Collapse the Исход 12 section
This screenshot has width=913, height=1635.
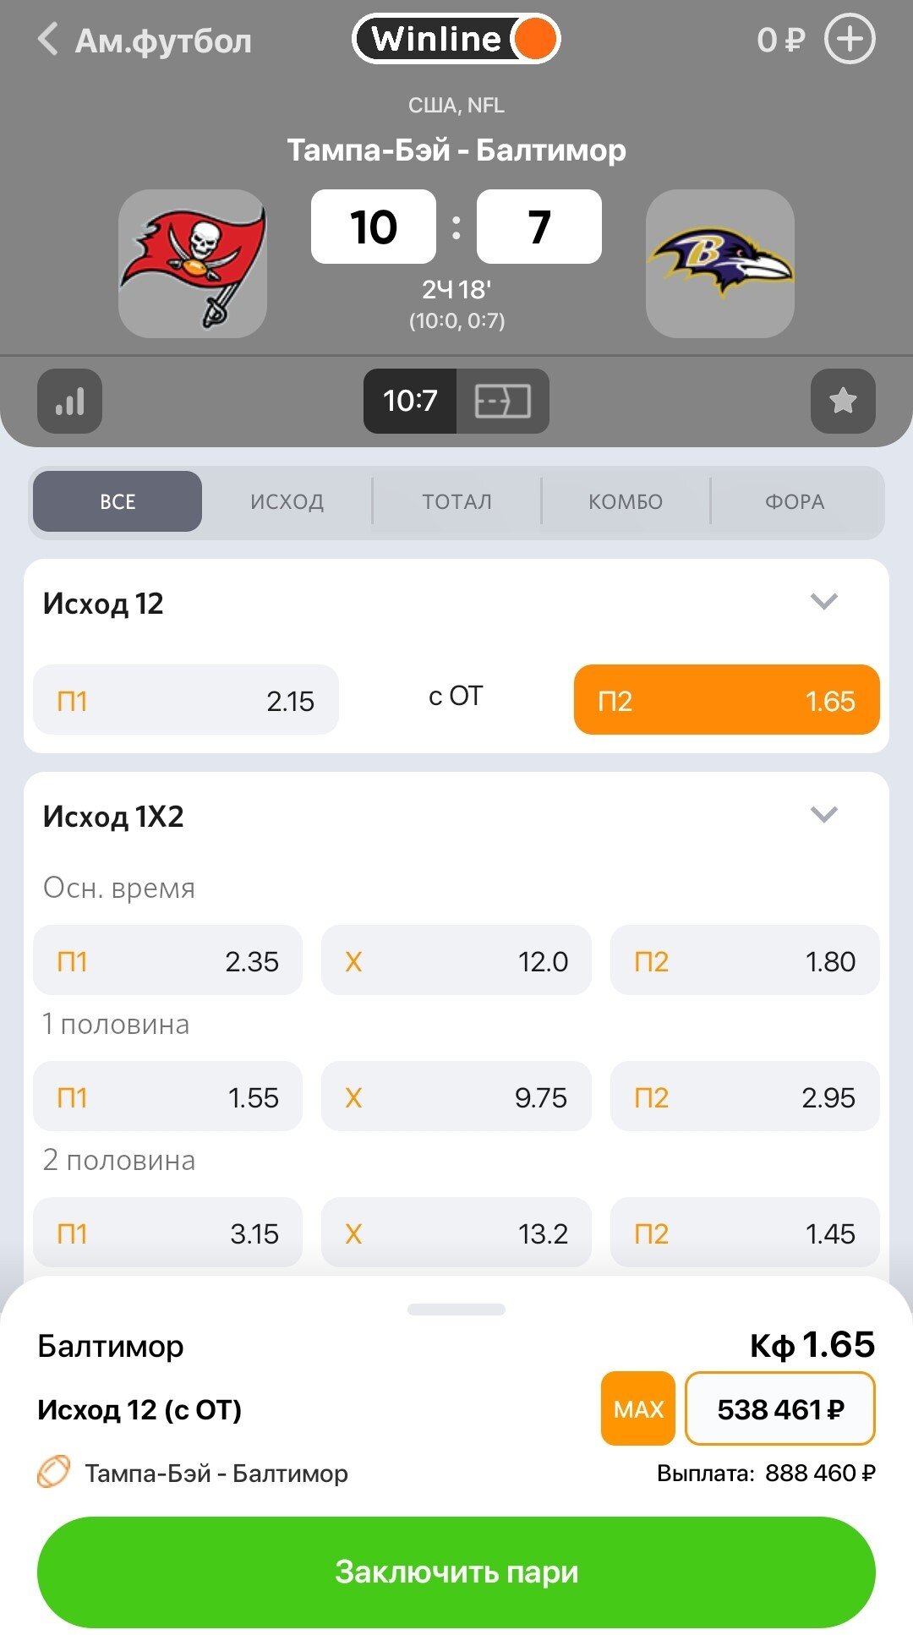823,602
